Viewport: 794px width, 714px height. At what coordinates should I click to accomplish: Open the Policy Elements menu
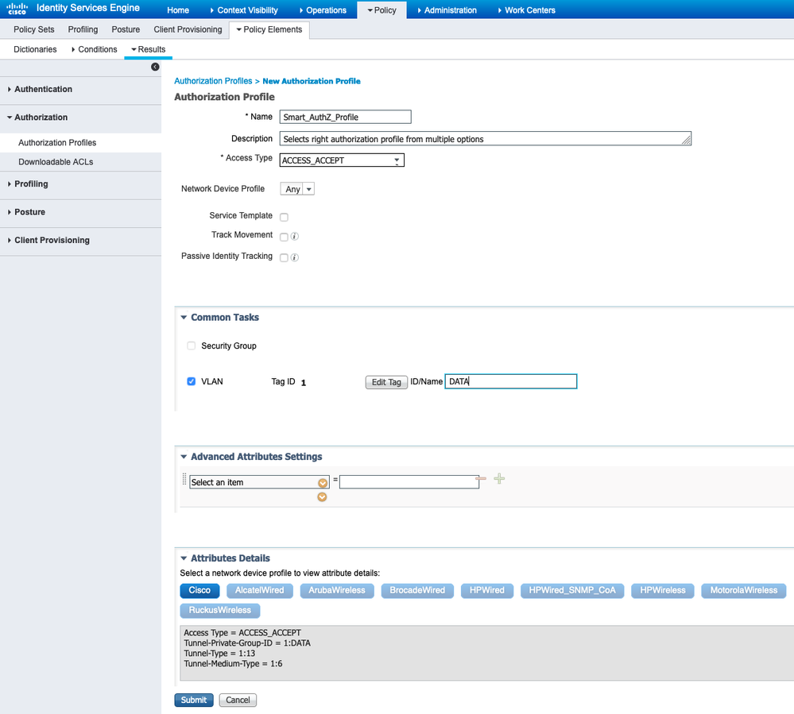269,29
